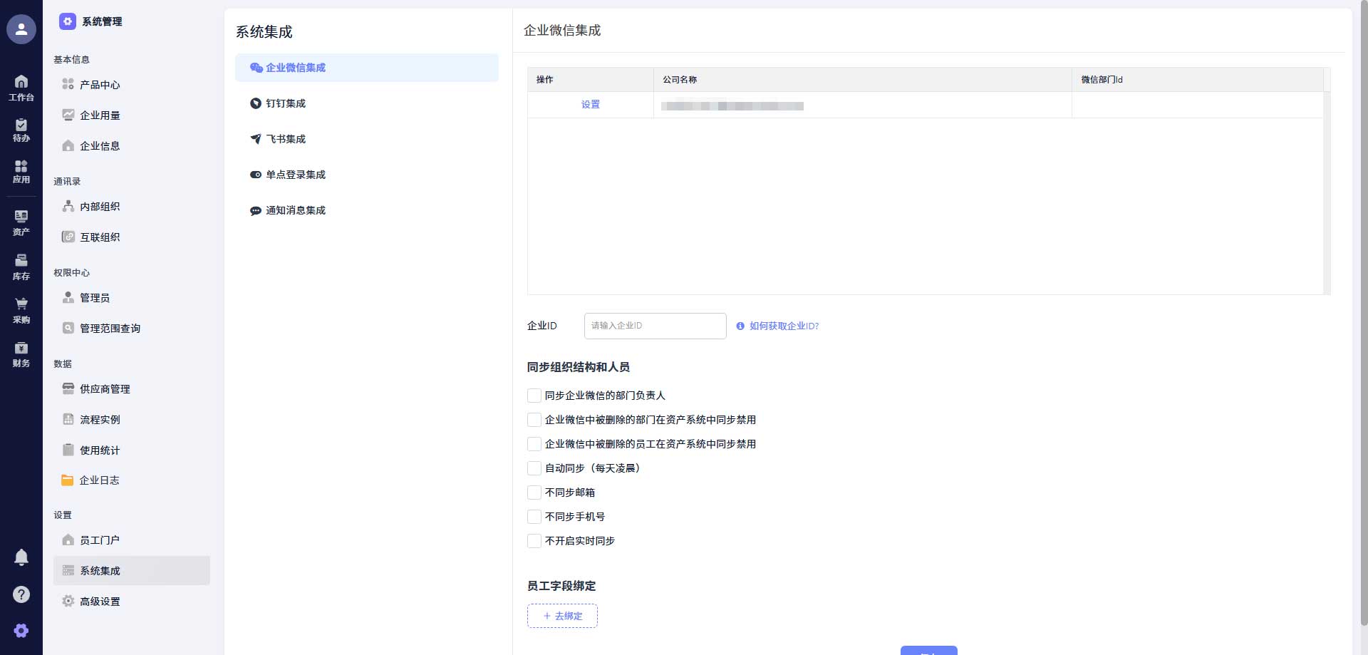Click the 使用统计 clipboard icon
The width and height of the screenshot is (1368, 655).
[x=68, y=450]
